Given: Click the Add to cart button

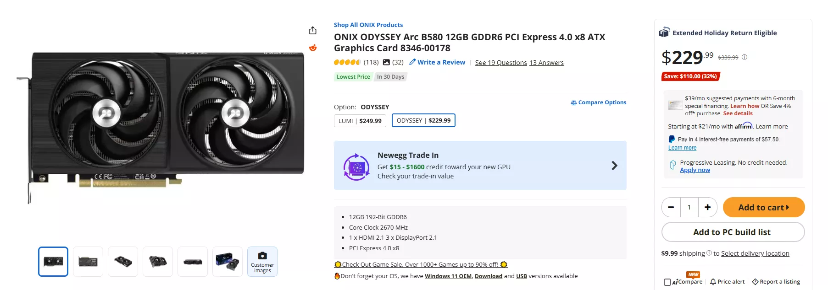Looking at the screenshot, I should 763,207.
